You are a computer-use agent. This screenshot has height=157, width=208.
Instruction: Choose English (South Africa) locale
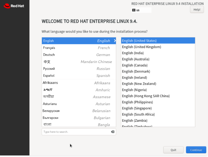coord(158,114)
